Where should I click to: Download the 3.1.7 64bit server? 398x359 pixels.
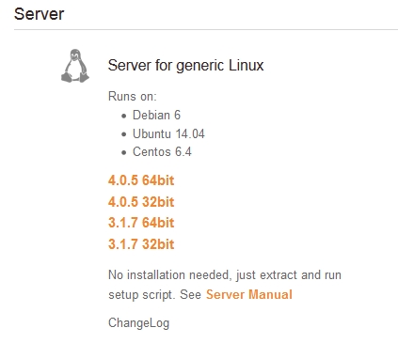[141, 223]
